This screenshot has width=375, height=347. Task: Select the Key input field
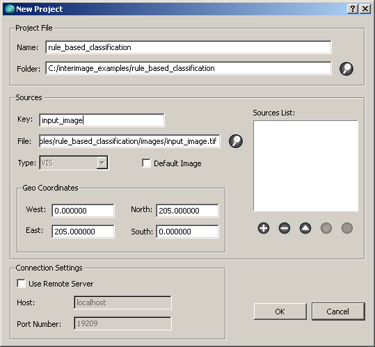[102, 120]
